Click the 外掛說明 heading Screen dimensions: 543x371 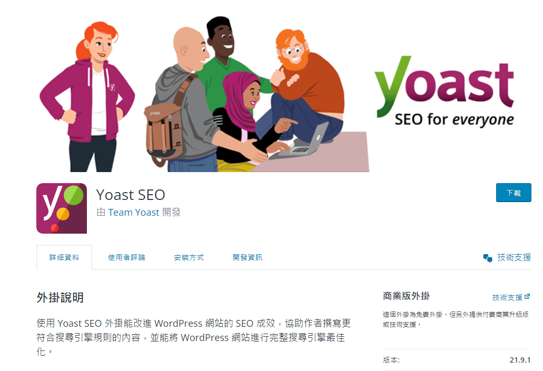coord(60,298)
